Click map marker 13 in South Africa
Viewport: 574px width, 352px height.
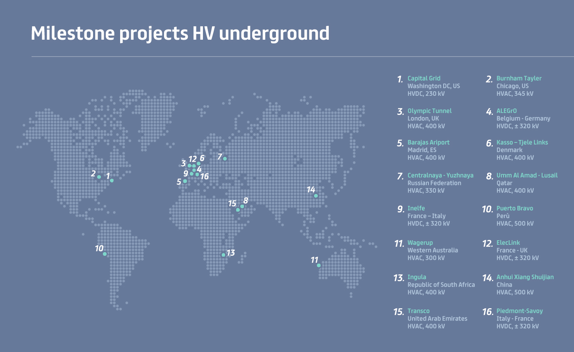(223, 255)
